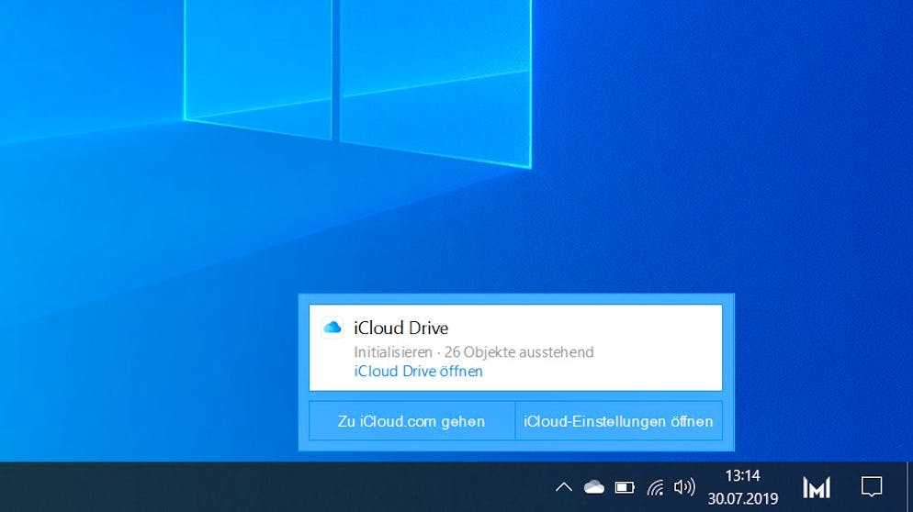The width and height of the screenshot is (913, 512).
Task: Click the iCloud cloud tray icon
Action: coord(594,487)
